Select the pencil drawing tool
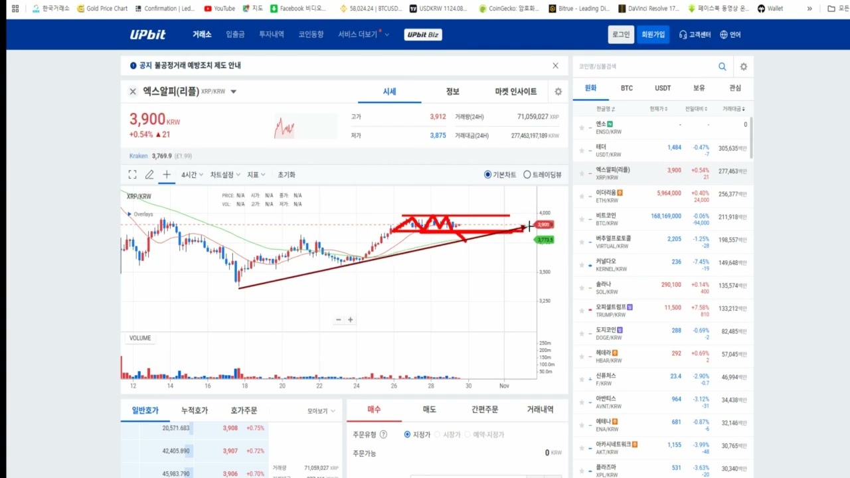Viewport: 850px width, 478px height. tap(149, 175)
